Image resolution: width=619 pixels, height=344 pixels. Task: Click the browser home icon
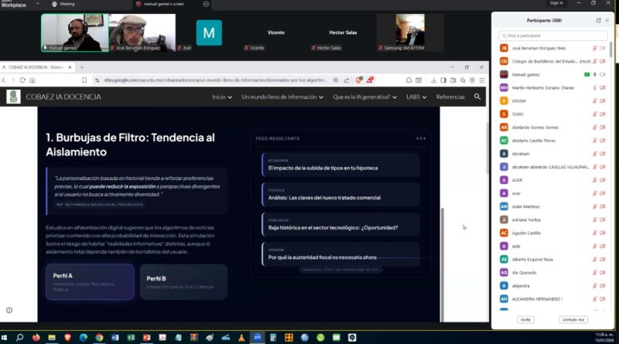32,80
